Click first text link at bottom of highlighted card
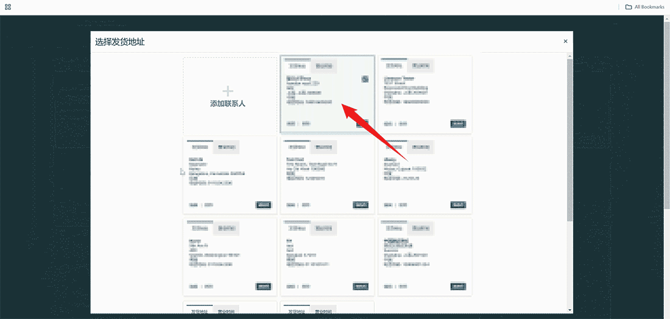The image size is (670, 319). click(x=290, y=124)
